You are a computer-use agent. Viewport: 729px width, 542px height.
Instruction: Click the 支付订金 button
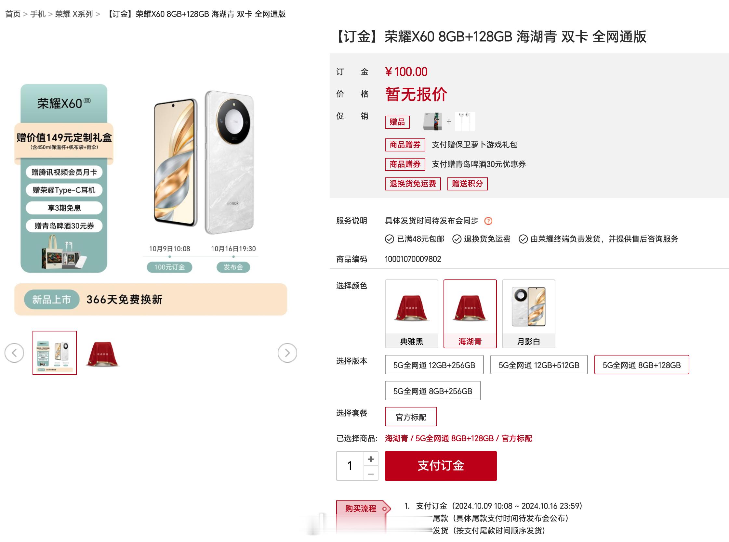pyautogui.click(x=441, y=466)
